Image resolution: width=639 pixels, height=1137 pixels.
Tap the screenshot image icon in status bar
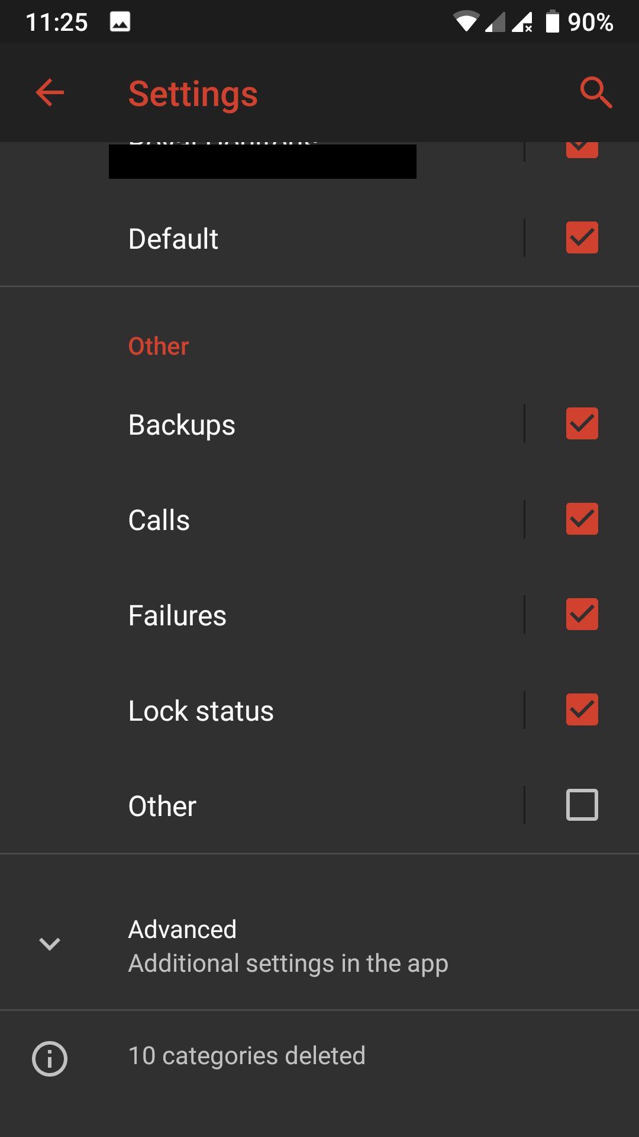point(120,22)
